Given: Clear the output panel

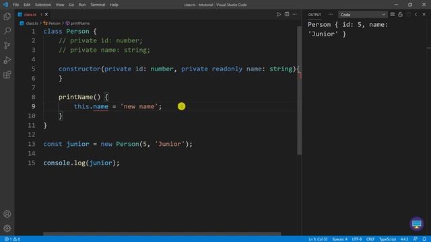Looking at the screenshot, I should point(393,14).
